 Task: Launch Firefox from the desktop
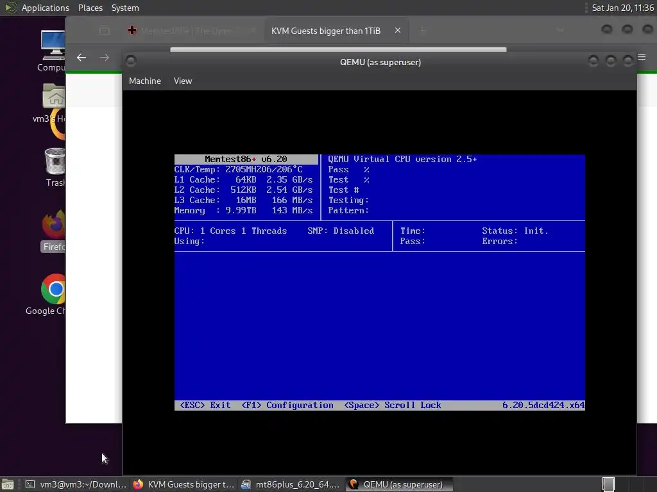(54, 231)
